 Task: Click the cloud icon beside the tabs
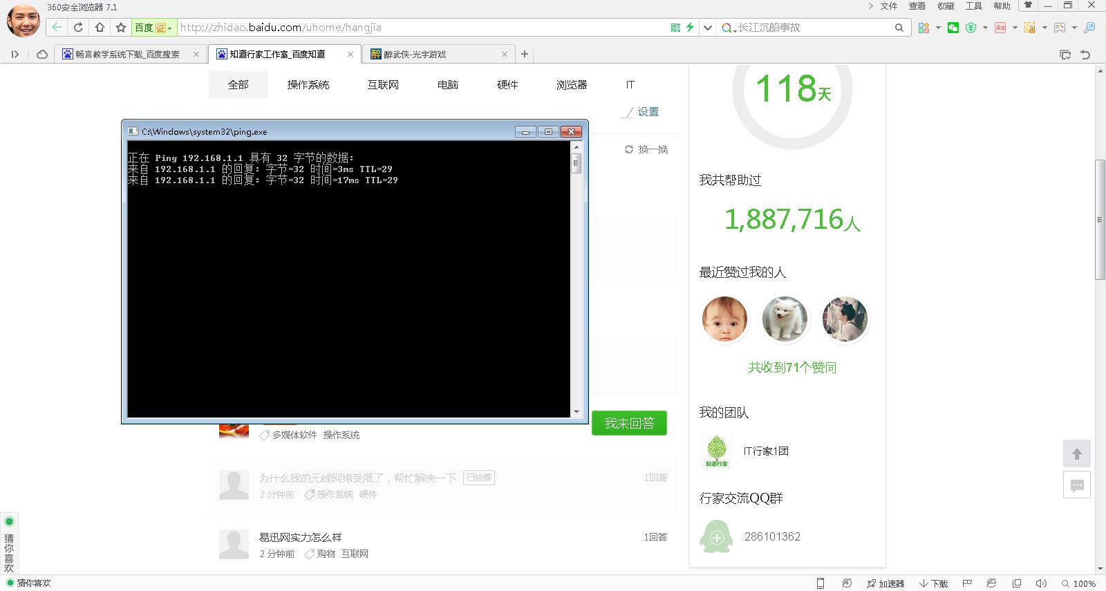[42, 54]
